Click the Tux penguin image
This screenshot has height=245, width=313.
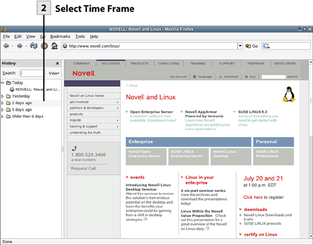point(289,94)
